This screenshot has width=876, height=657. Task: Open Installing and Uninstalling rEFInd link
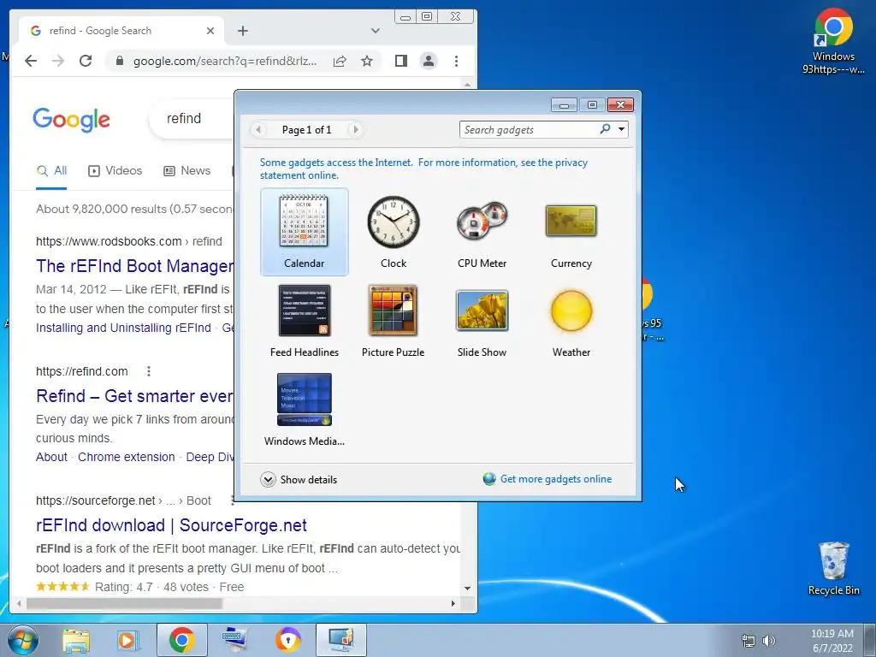click(x=123, y=328)
